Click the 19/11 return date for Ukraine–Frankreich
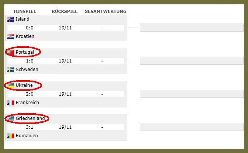The height and width of the screenshot is (153, 248). point(65,94)
